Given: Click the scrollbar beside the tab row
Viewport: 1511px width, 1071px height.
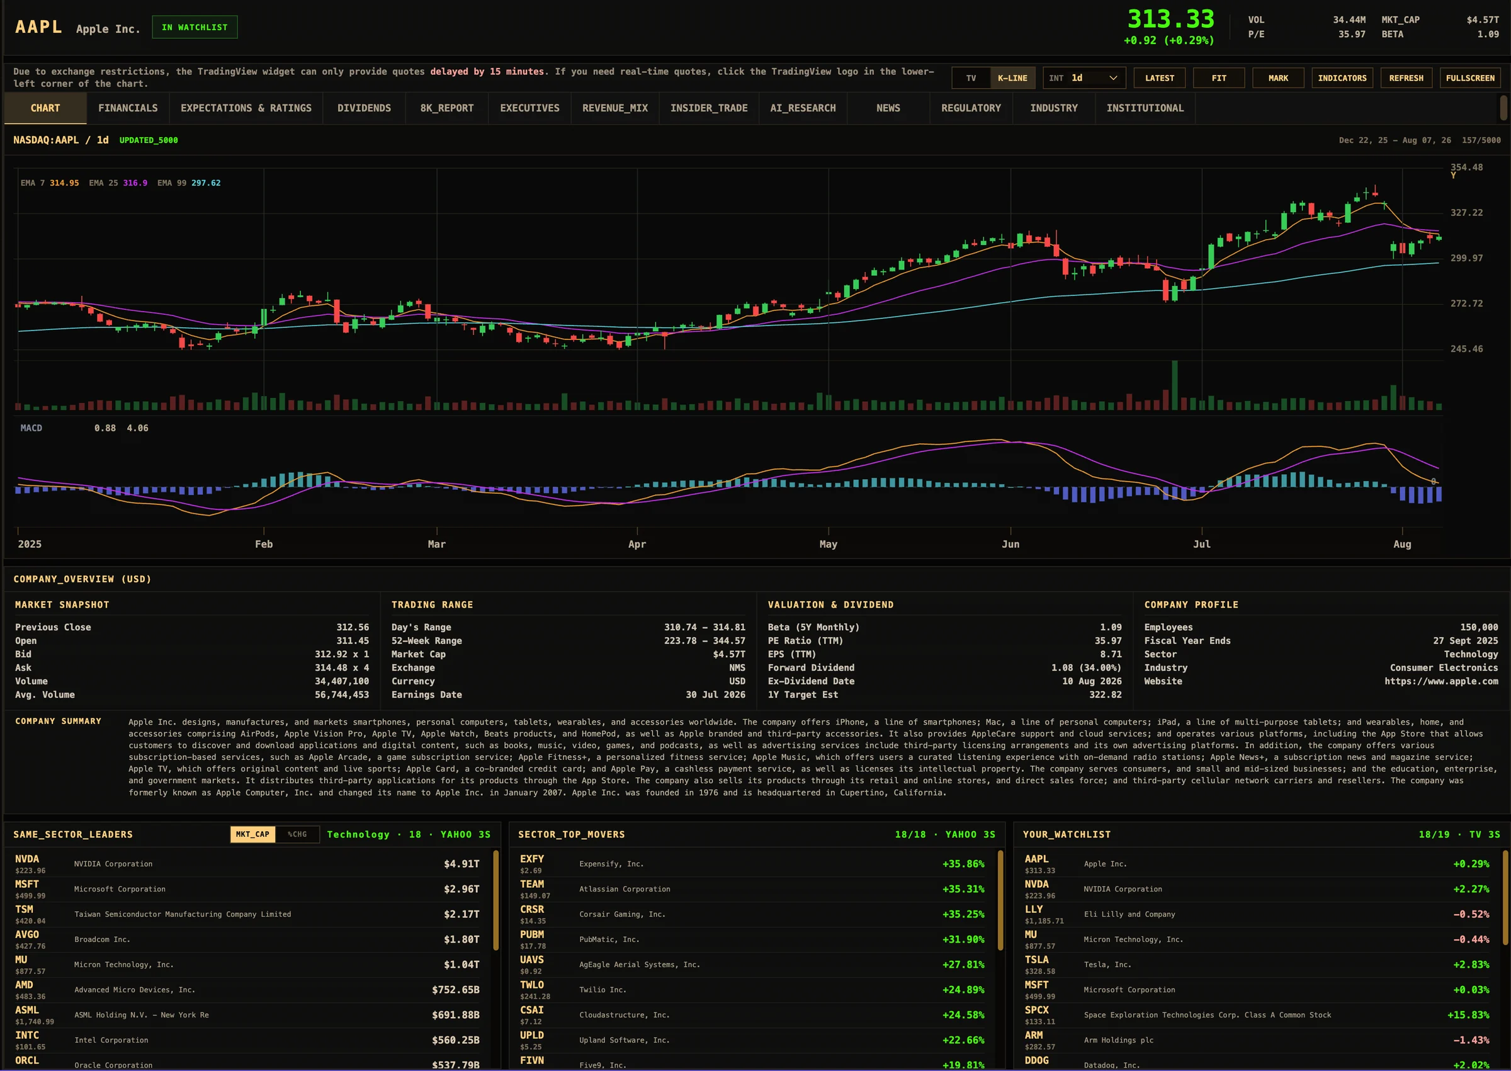Looking at the screenshot, I should tap(1503, 108).
